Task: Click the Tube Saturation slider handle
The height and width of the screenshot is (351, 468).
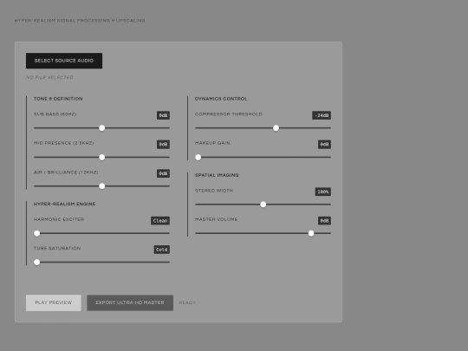Action: click(x=36, y=262)
